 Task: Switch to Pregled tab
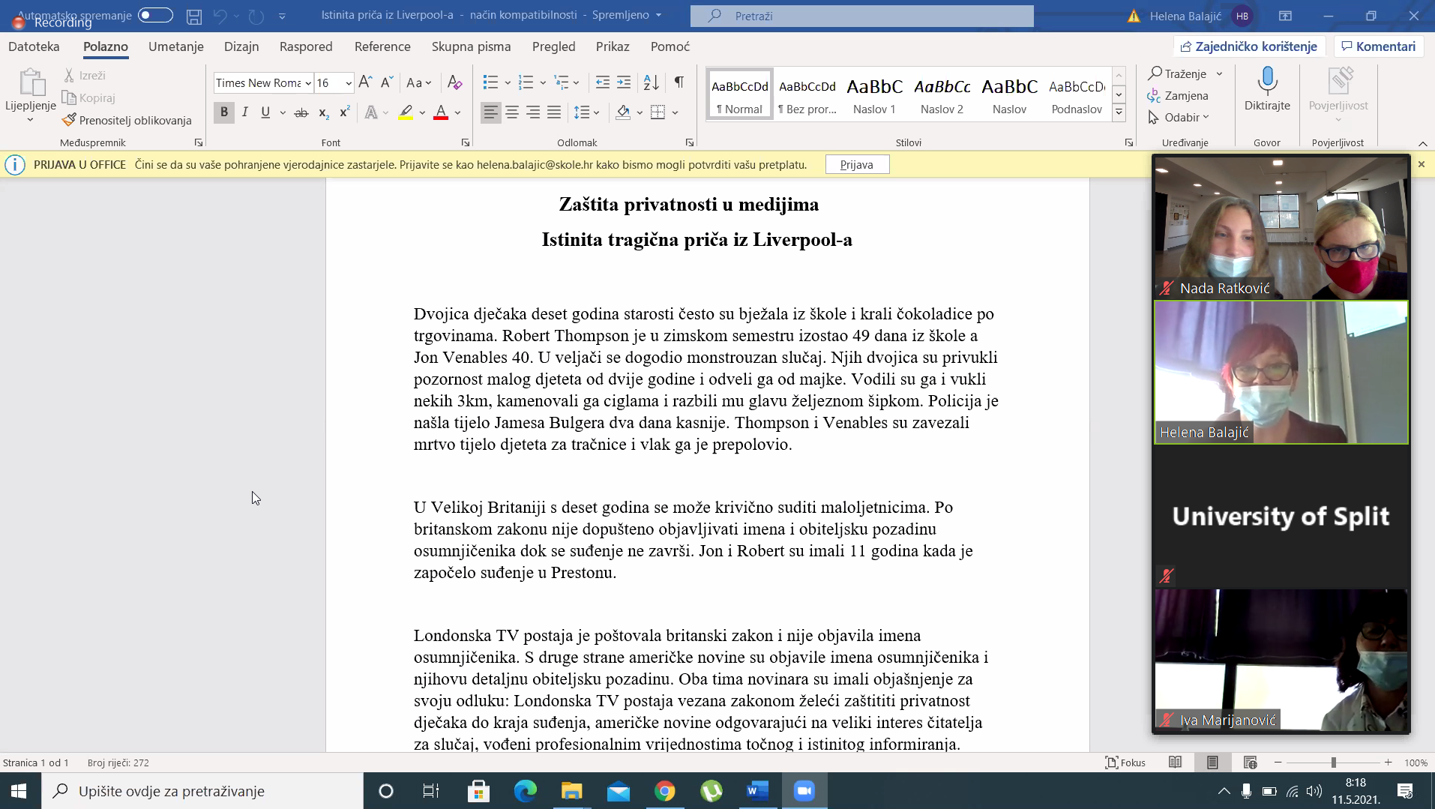point(553,46)
